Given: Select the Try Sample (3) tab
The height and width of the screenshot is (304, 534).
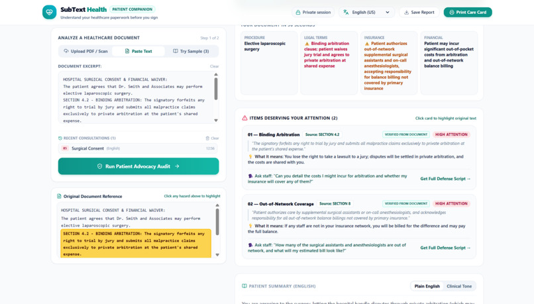Looking at the screenshot, I should [x=191, y=51].
